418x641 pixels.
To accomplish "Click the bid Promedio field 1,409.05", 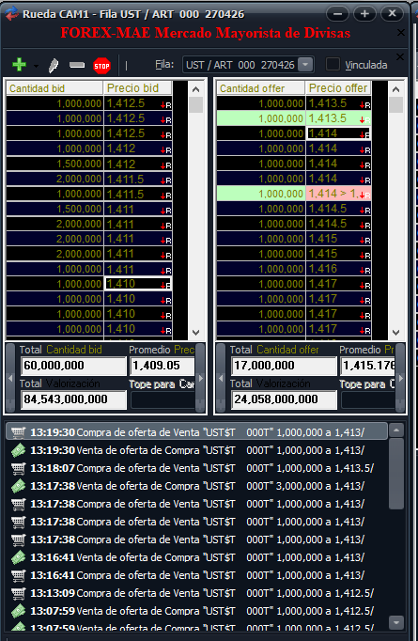I will tap(163, 366).
